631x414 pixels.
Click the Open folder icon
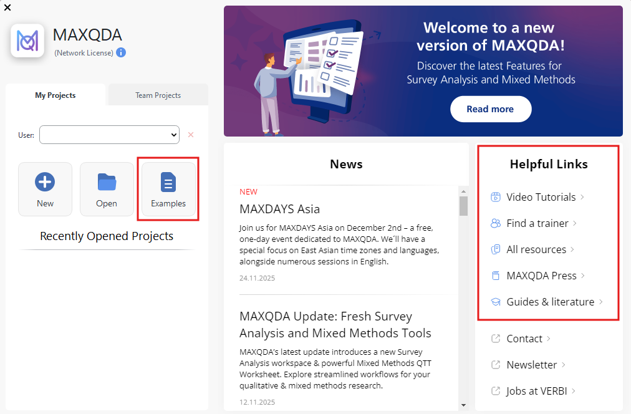pos(107,182)
